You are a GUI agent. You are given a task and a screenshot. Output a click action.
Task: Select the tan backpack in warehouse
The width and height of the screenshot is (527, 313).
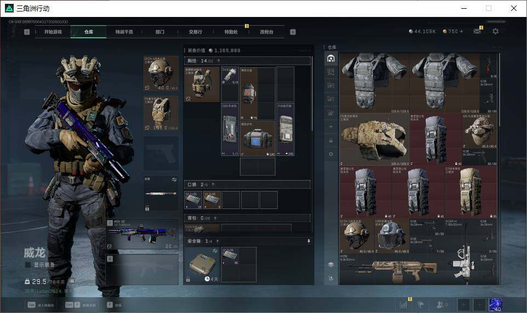coord(471,192)
